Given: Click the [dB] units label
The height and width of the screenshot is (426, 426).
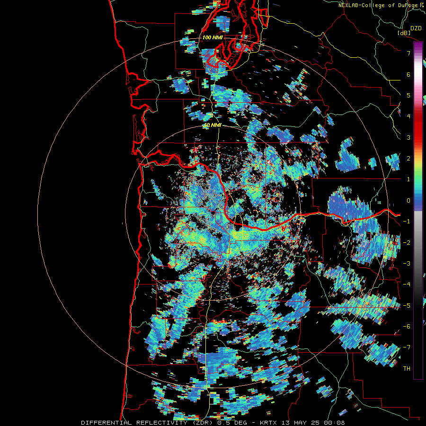Looking at the screenshot, I should click(x=404, y=33).
